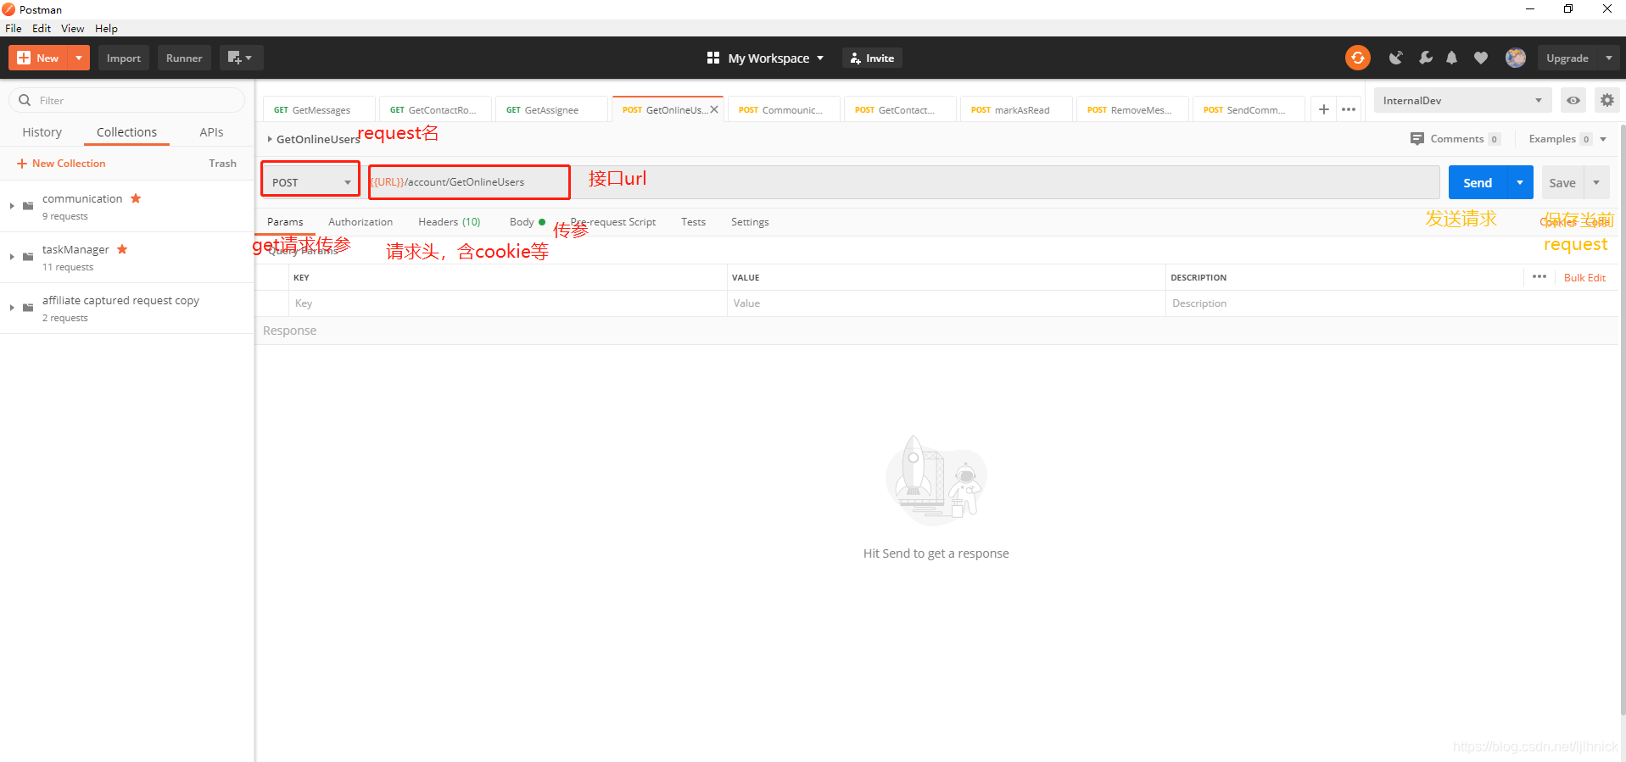Click the Save button
1626x762 pixels.
[x=1562, y=182]
